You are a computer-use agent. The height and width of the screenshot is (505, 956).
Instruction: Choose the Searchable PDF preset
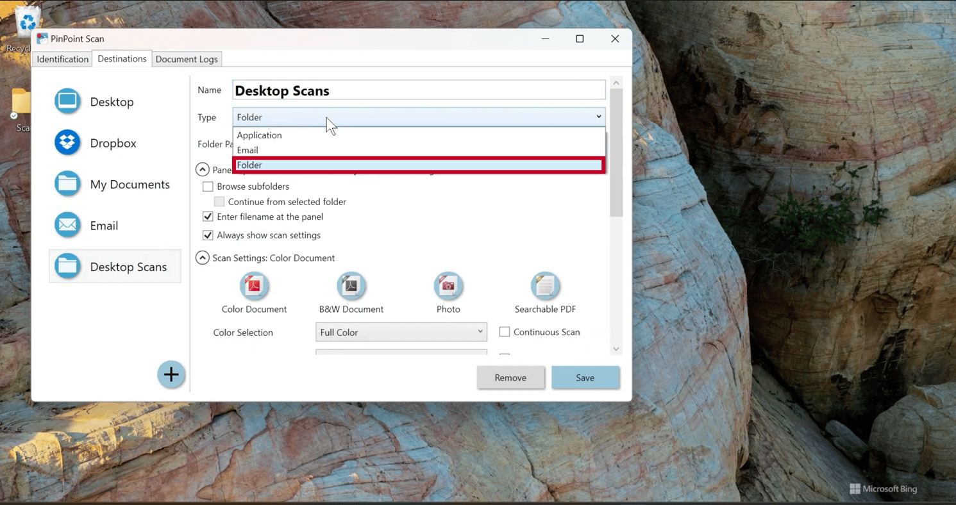(x=544, y=286)
